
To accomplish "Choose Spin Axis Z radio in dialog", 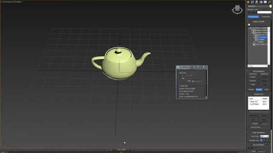I will click(x=189, y=75).
